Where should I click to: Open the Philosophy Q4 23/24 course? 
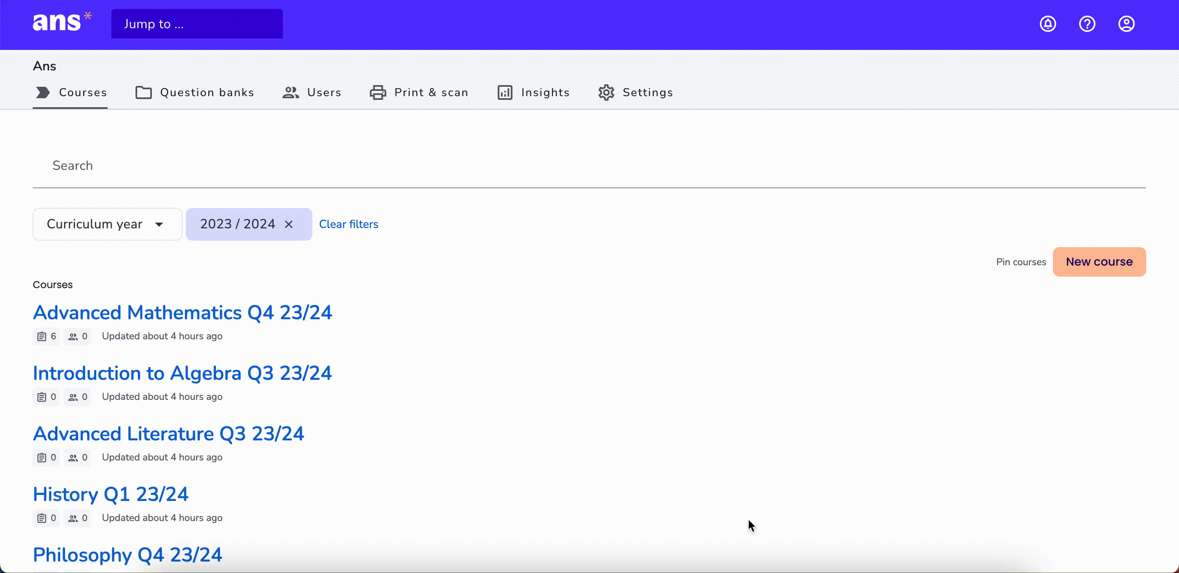[127, 555]
